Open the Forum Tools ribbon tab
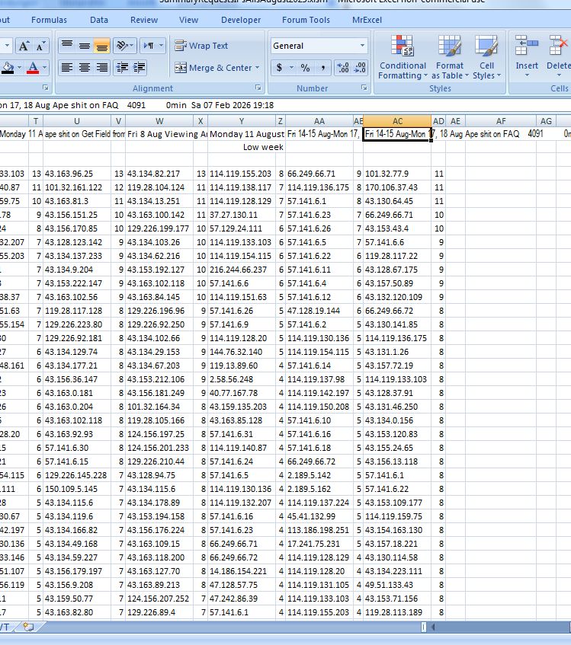The height and width of the screenshot is (645, 571). pos(306,20)
